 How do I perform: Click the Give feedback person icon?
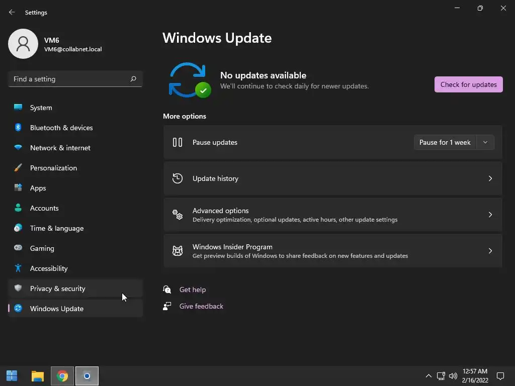tap(167, 306)
